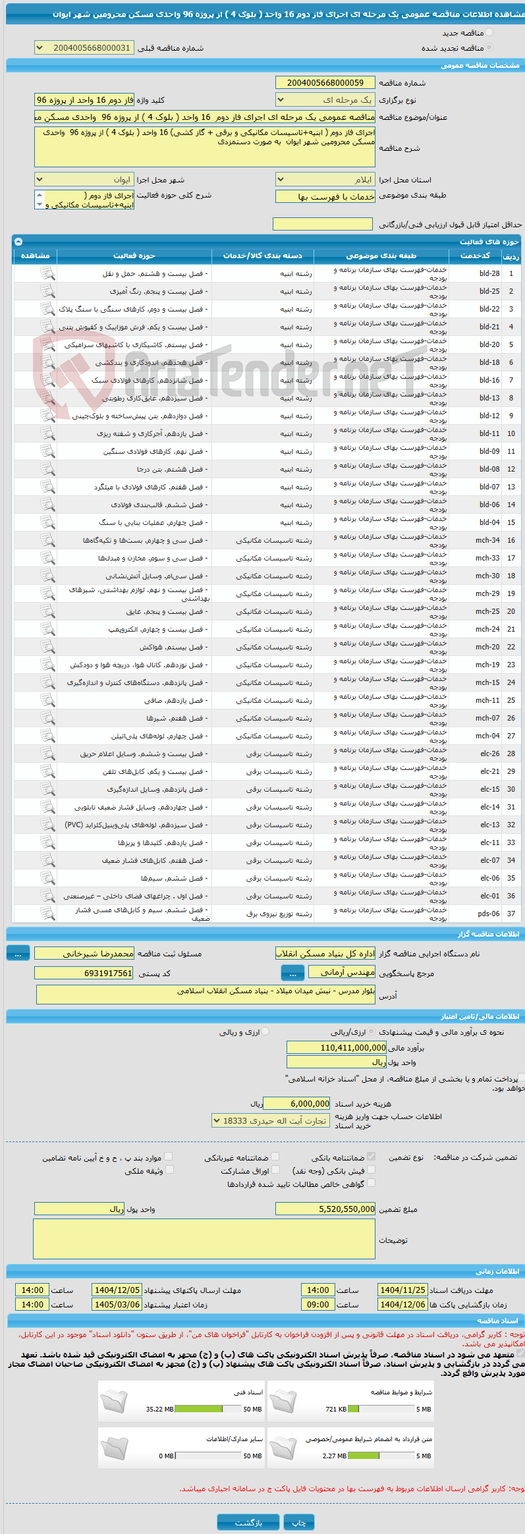
Task: Click the توضیحات text area
Action: pyautogui.click(x=204, y=1239)
